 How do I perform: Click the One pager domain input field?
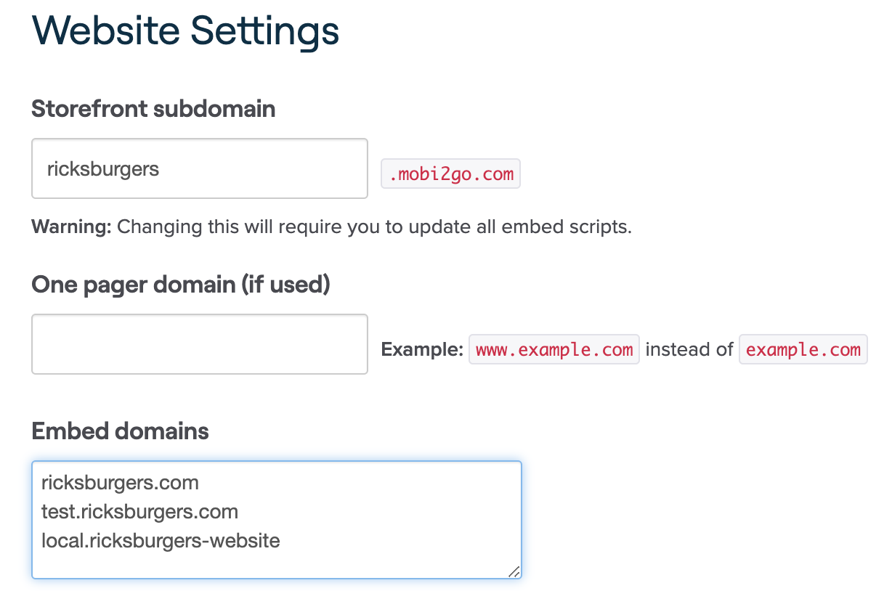coord(199,344)
